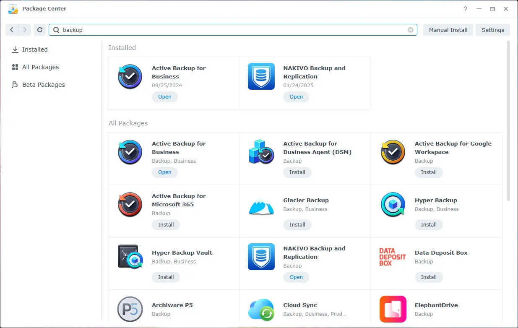Click the Hyper Backup Vault safe icon
Viewport: 518px width, 328px height.
(130, 257)
